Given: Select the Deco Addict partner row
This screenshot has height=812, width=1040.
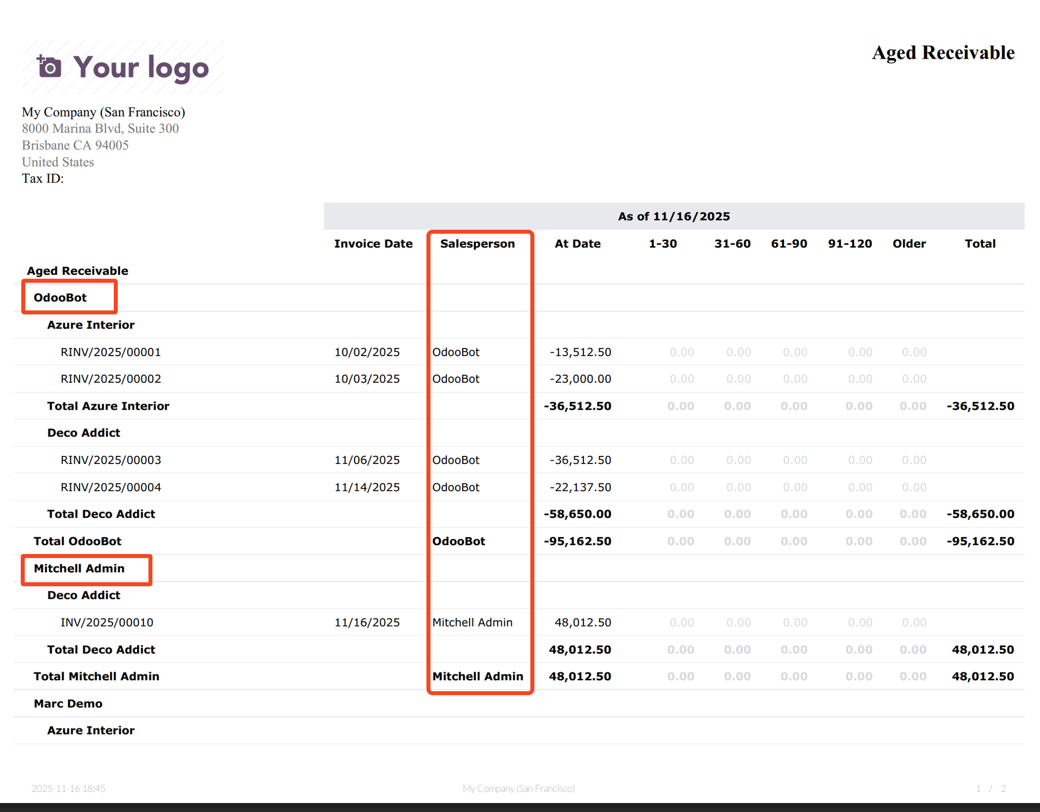Looking at the screenshot, I should (83, 433).
